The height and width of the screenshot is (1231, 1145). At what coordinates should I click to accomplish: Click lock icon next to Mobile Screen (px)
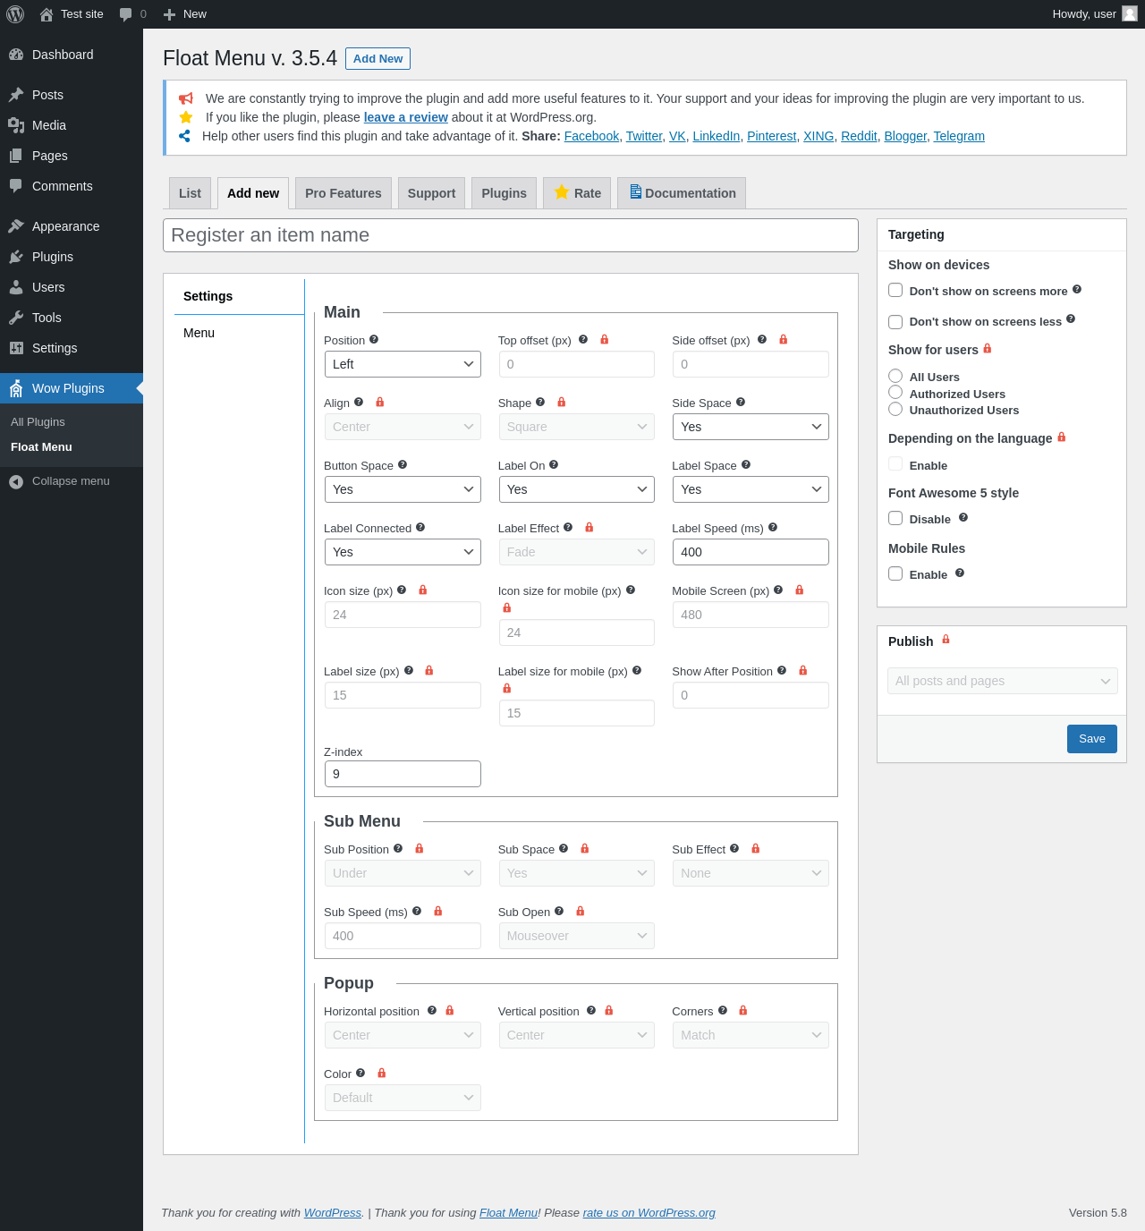(x=800, y=590)
